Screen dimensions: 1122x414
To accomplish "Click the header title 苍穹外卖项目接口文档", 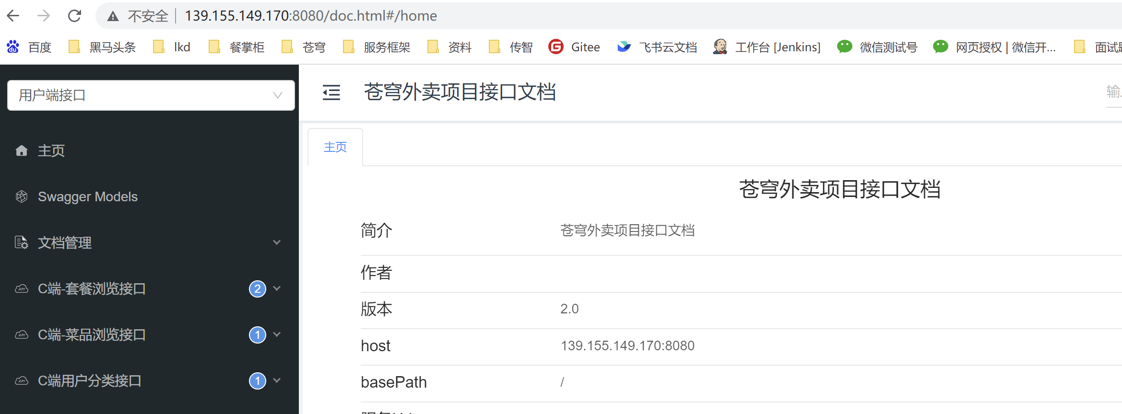I will pyautogui.click(x=460, y=92).
